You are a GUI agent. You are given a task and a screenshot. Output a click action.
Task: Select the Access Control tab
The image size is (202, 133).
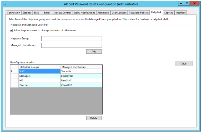(x=63, y=13)
